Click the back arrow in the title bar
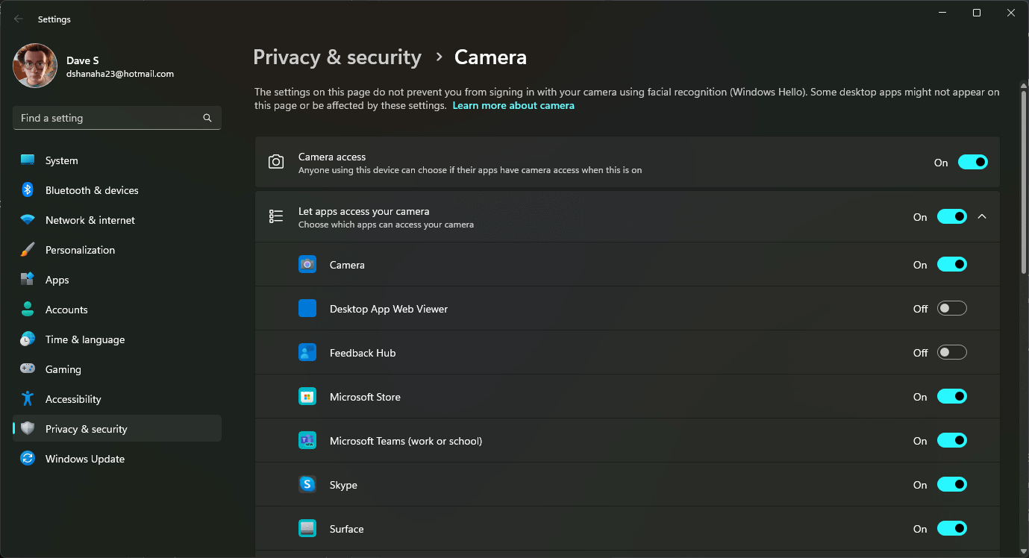1029x558 pixels. pos(19,19)
